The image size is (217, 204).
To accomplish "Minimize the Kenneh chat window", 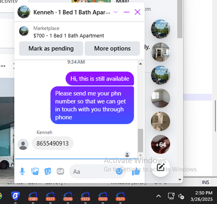I will [x=126, y=12].
